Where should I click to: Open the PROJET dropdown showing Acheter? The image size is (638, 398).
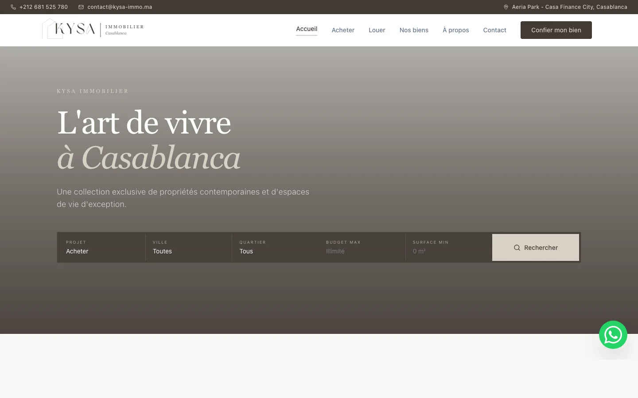click(101, 248)
